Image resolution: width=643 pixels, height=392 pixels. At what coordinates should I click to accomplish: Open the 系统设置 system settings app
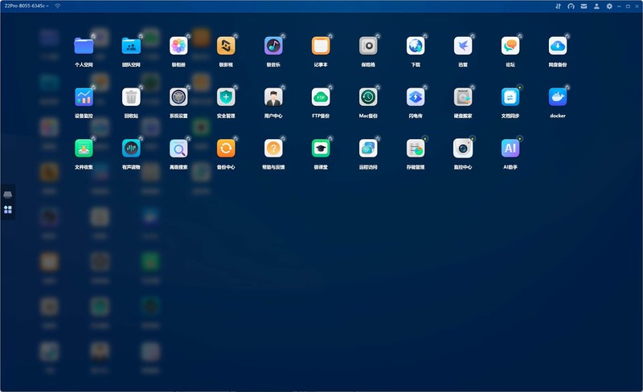[x=178, y=97]
